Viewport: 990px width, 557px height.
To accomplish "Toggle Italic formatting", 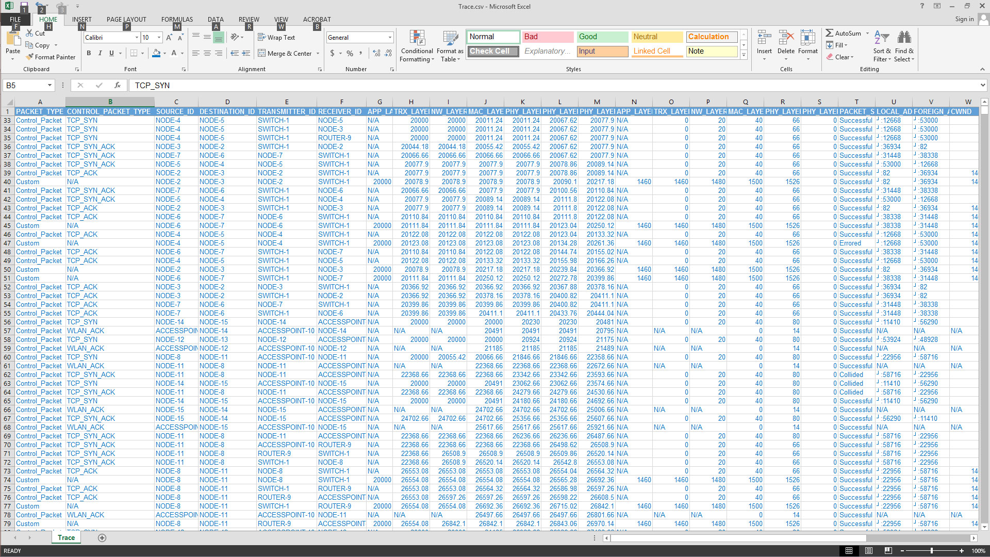I will (x=100, y=53).
